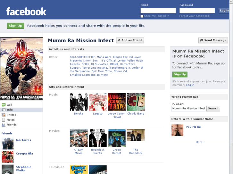Click the Transformers 3 link
233x174 pixels.
tap(119, 68)
